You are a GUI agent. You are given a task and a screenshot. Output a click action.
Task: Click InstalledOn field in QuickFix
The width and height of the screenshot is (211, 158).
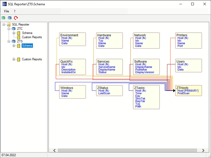point(69,72)
